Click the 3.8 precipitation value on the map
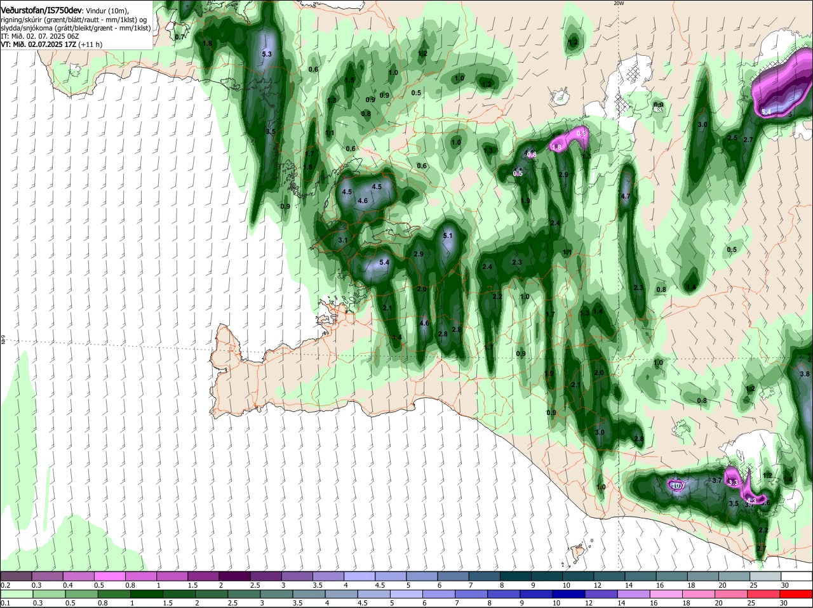Image resolution: width=813 pixels, height=608 pixels. pos(805,374)
